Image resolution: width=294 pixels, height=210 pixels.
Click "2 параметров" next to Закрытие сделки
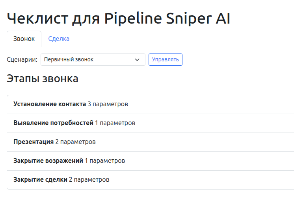[89, 180]
